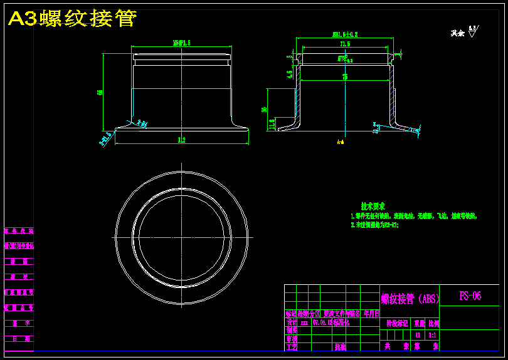Image resolution: width=508 pixels, height=360 pixels.
Task: Select the '4.6' vertical dimension text
Action: (290, 73)
